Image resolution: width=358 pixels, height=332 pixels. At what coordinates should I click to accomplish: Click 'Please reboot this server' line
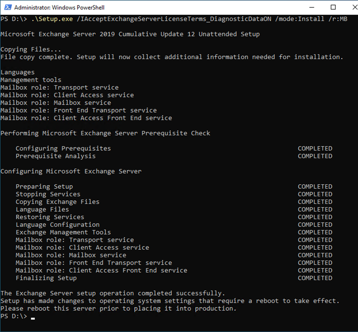coord(119,308)
